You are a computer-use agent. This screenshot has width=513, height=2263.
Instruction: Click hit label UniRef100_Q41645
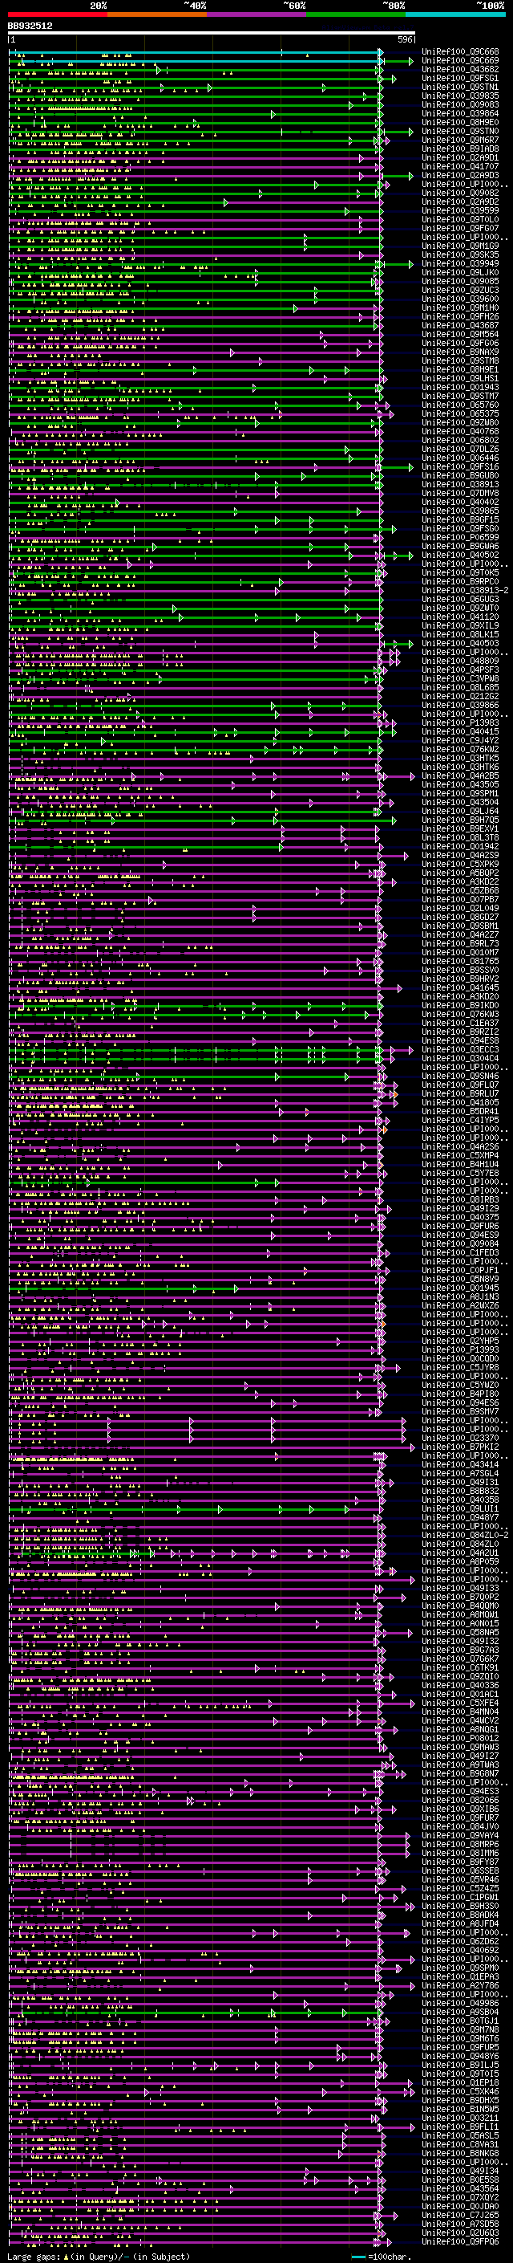(460, 987)
